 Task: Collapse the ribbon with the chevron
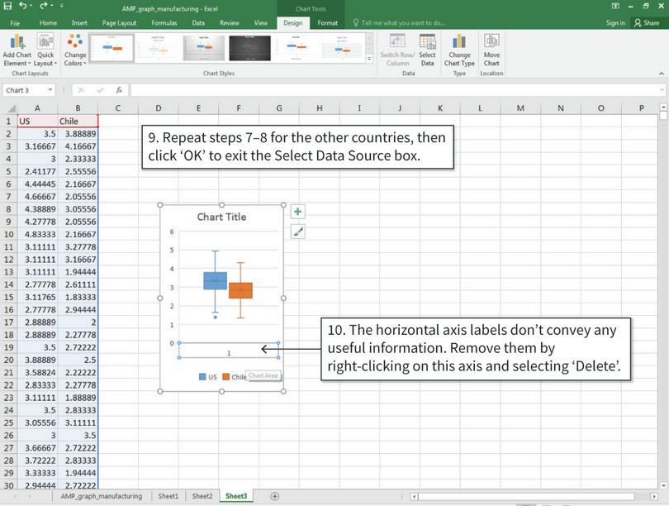click(x=662, y=74)
